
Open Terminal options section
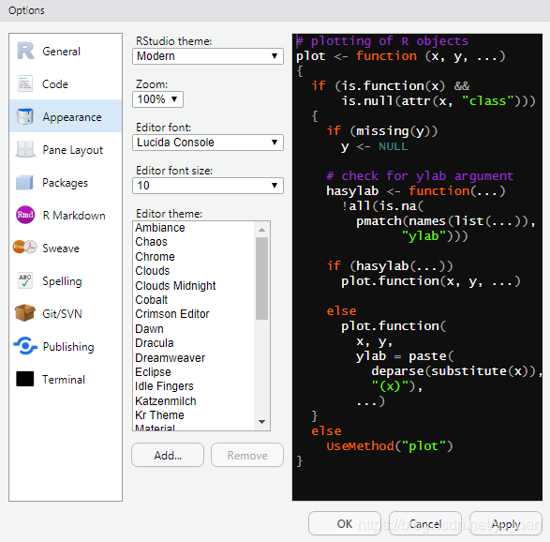(x=66, y=379)
